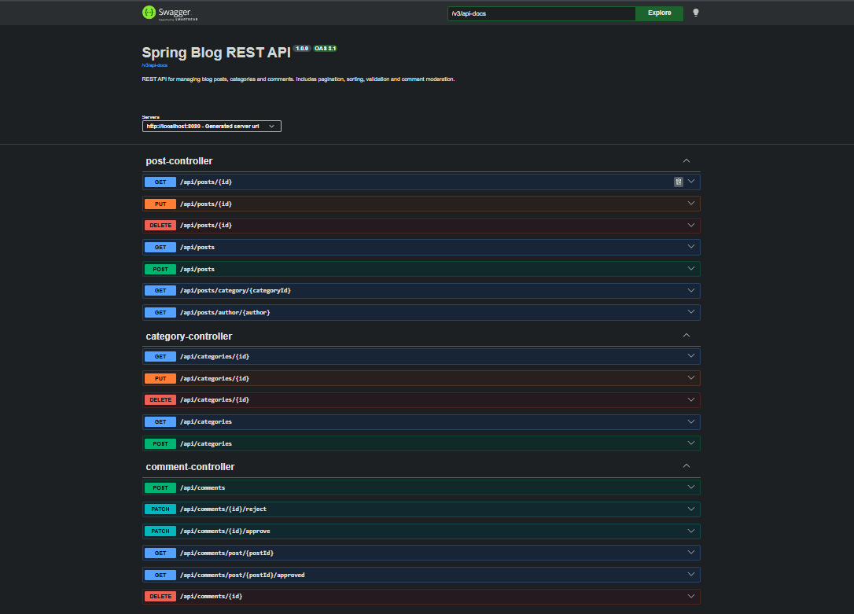The height and width of the screenshot is (614, 854).
Task: Click the post-controller heading
Action: tap(179, 161)
